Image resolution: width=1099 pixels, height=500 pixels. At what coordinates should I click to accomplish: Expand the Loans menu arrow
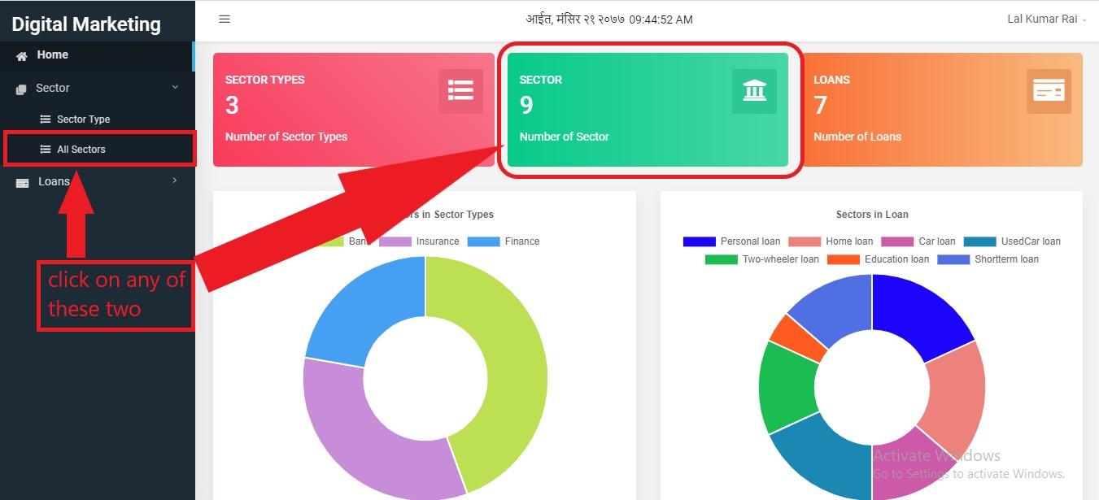pos(175,180)
